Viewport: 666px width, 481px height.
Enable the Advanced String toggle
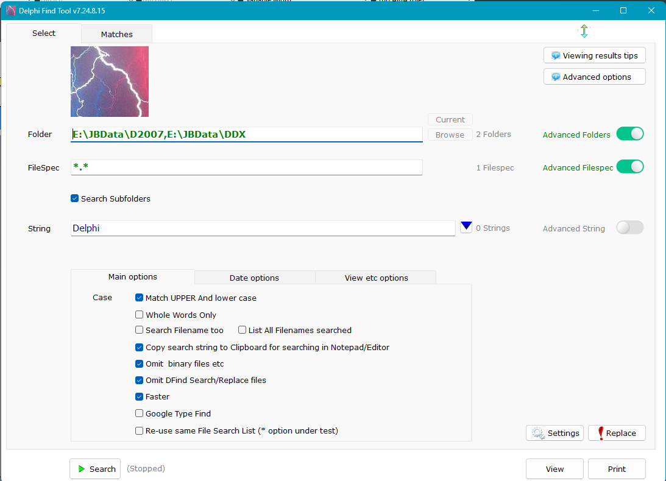pos(630,227)
